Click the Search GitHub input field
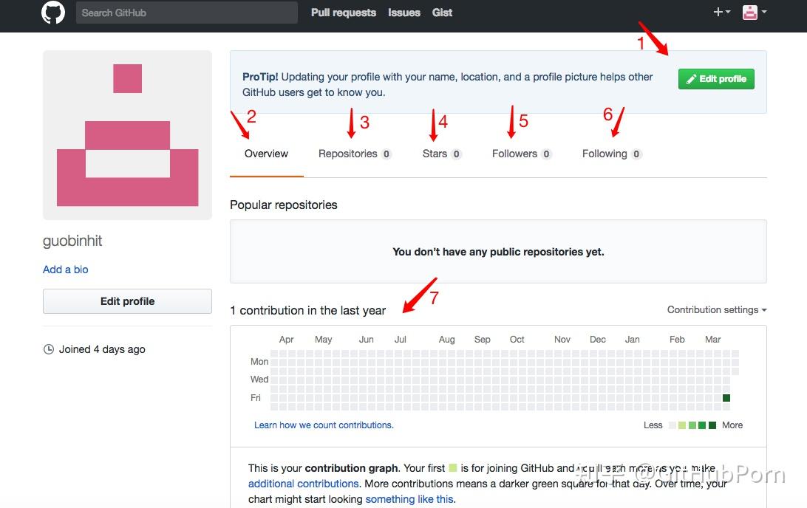This screenshot has width=807, height=508. point(186,12)
